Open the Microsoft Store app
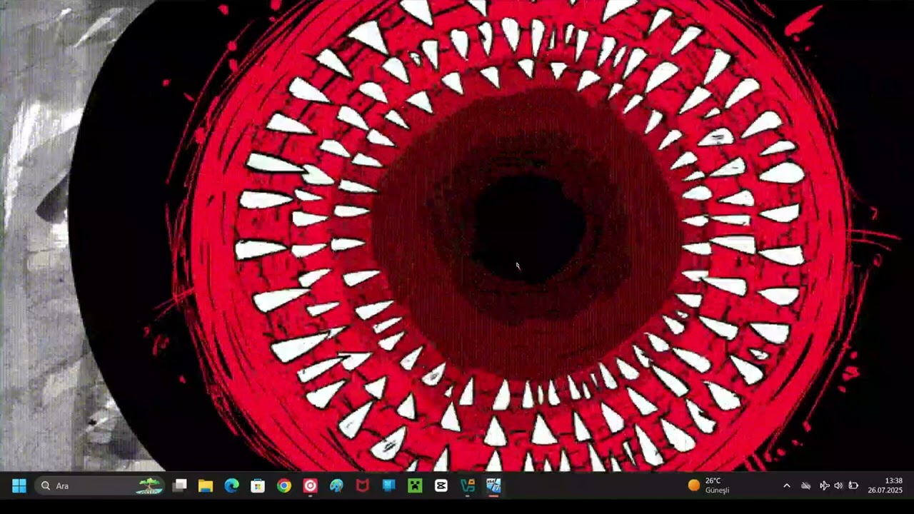This screenshot has height=514, width=914. pos(258,486)
